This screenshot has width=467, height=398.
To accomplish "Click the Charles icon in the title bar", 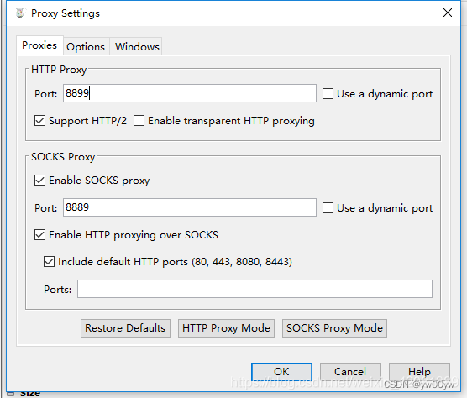I will click(x=20, y=13).
